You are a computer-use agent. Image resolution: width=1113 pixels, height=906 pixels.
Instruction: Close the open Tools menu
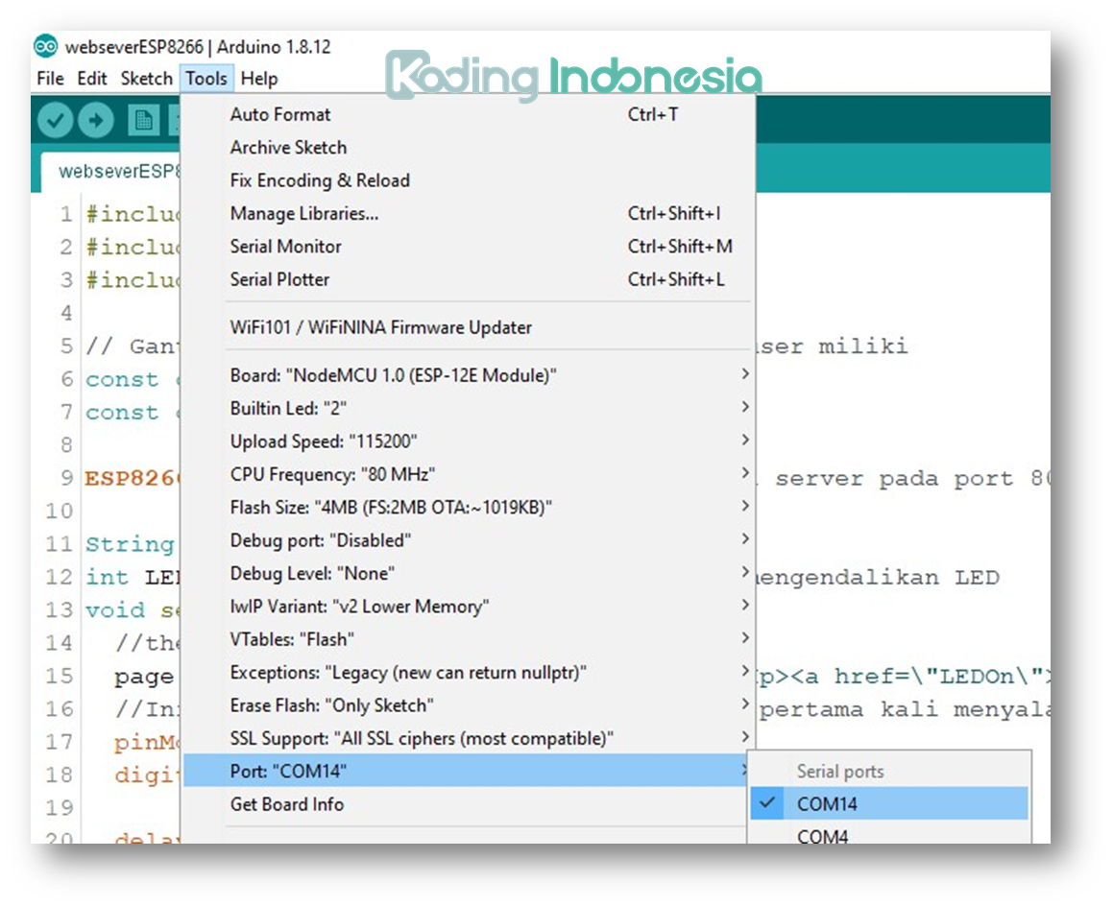coord(206,78)
